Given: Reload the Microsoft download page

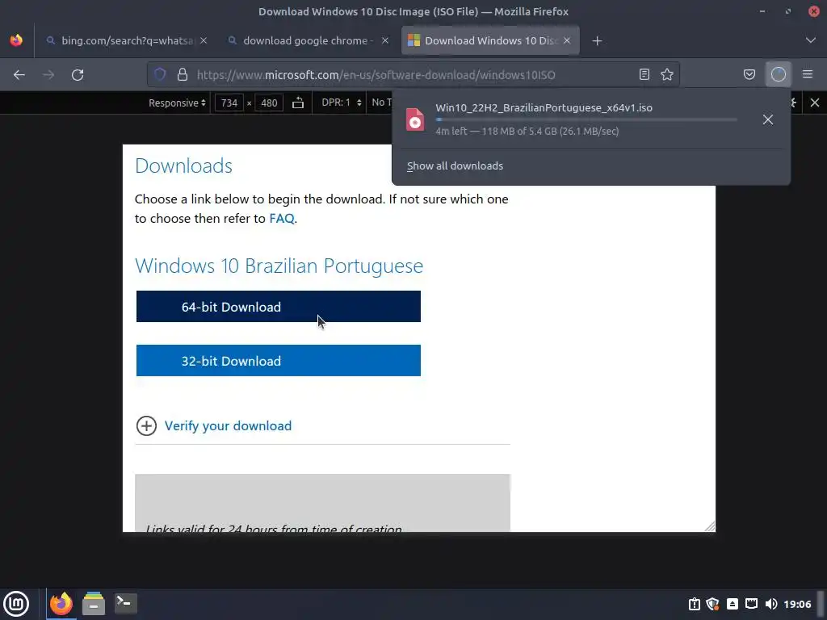Looking at the screenshot, I should coord(78,75).
